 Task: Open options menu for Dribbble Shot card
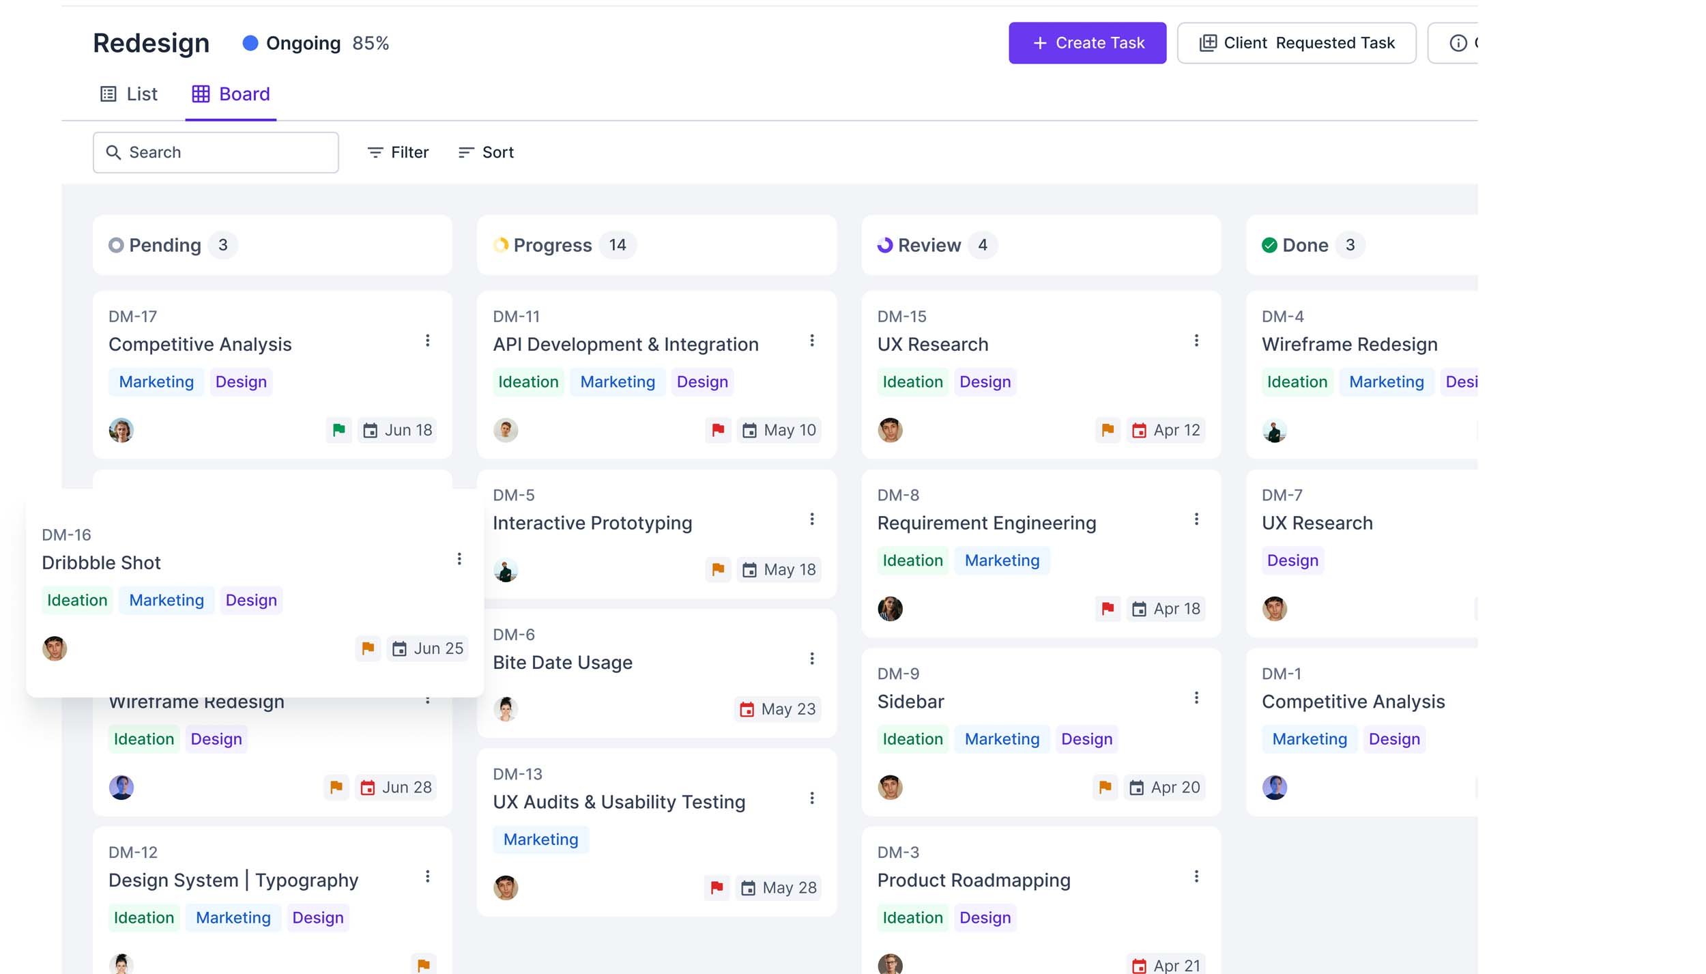[x=459, y=559]
